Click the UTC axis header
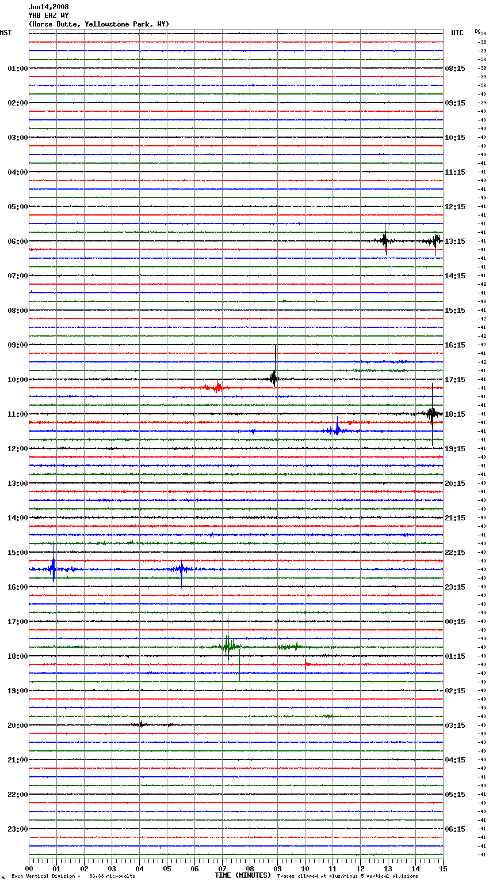The width and height of the screenshot is (489, 884). [457, 33]
